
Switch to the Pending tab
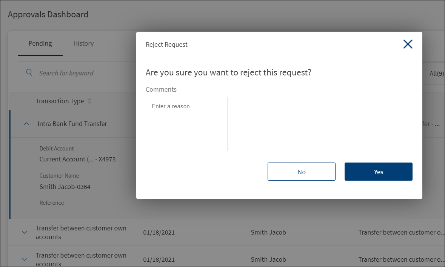coord(40,43)
